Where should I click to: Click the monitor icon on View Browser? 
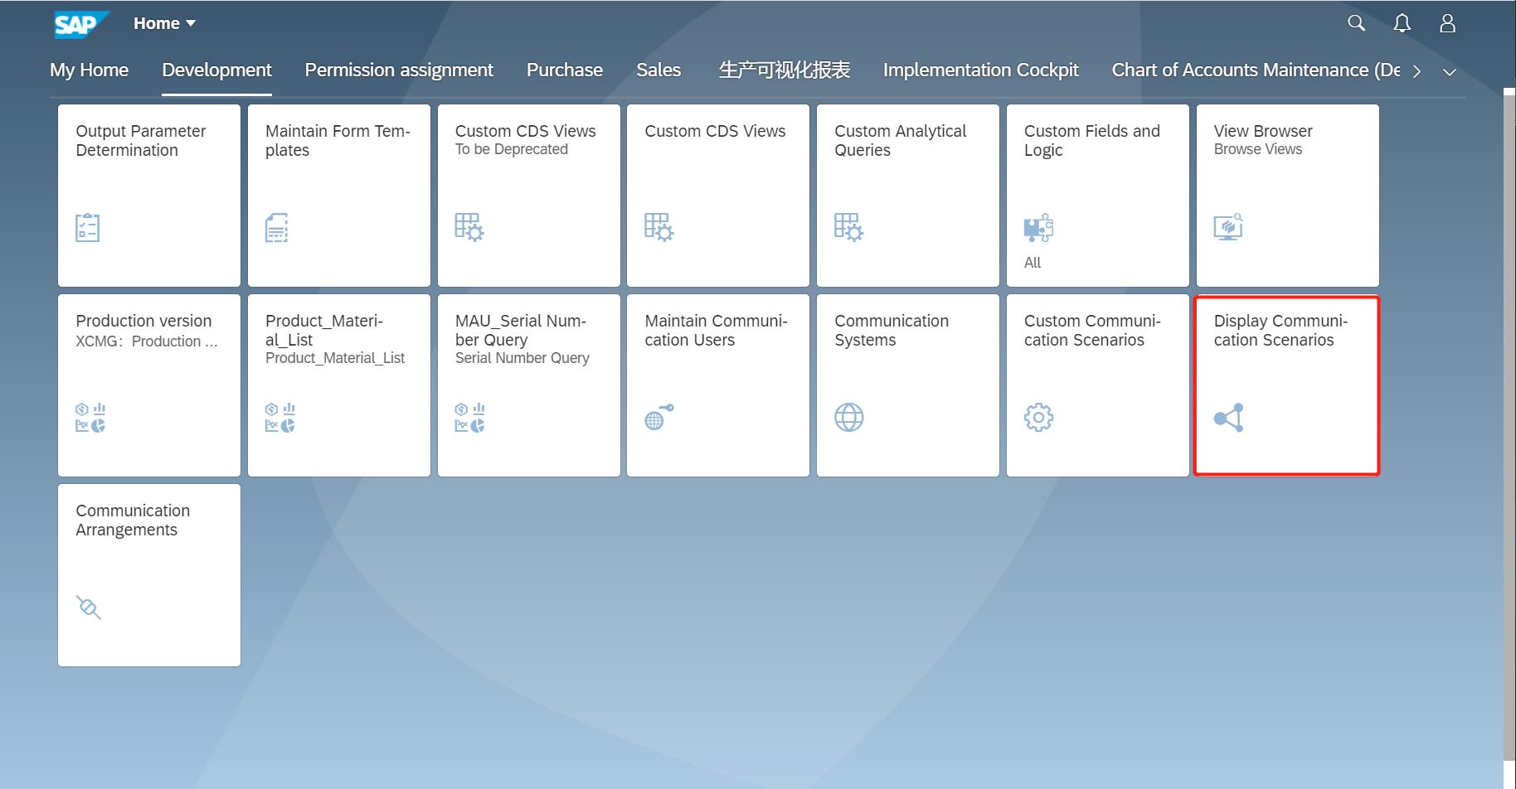click(x=1228, y=225)
